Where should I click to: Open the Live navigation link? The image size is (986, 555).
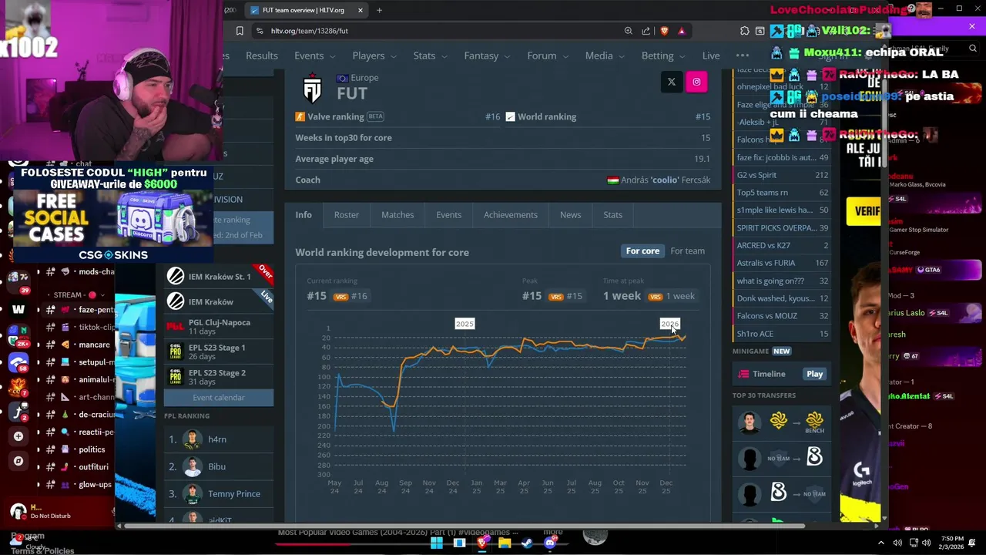(711, 55)
